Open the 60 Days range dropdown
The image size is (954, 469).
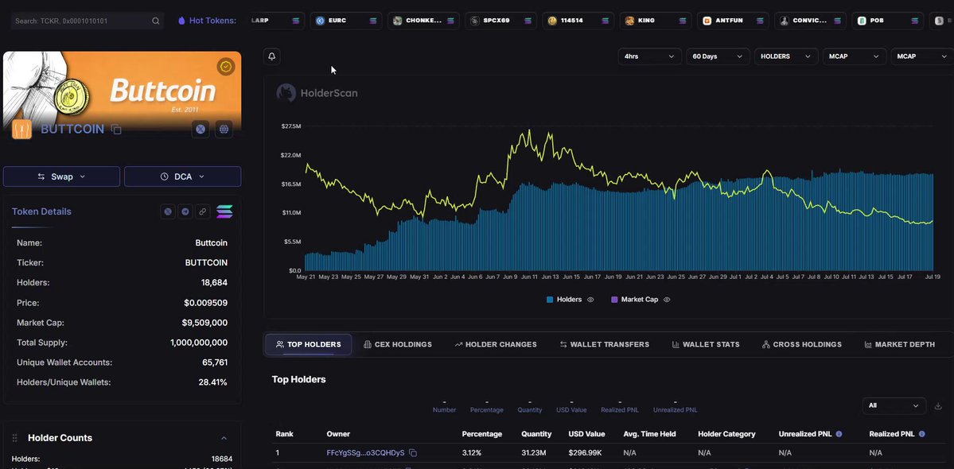pyautogui.click(x=718, y=56)
